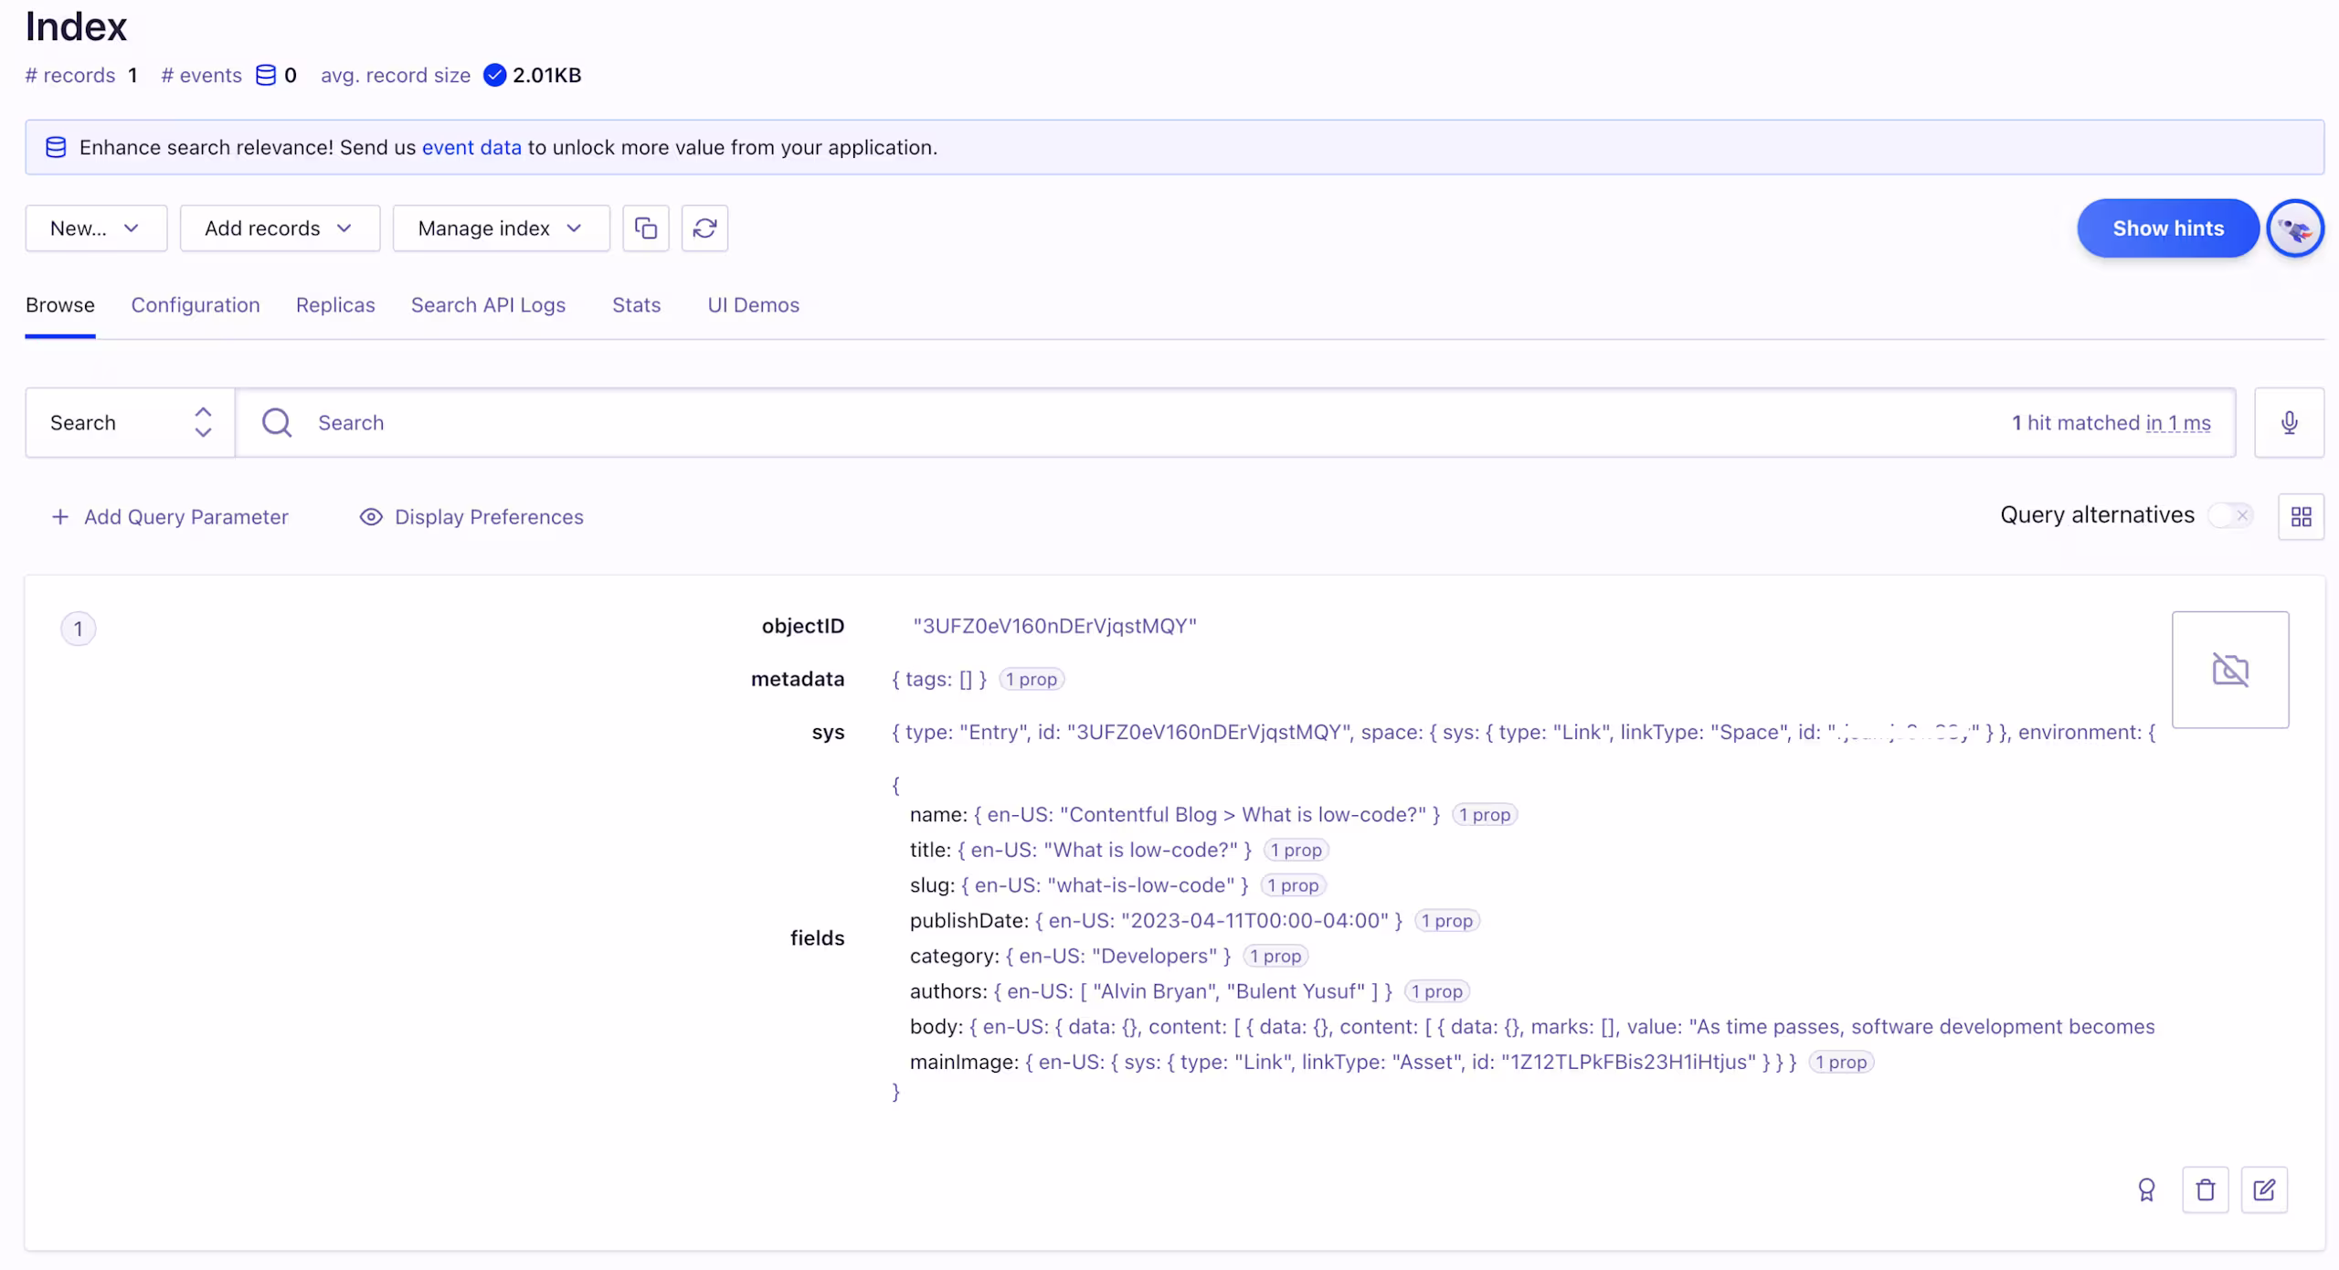
Task: Go to the Search API Logs tab
Action: click(488, 305)
